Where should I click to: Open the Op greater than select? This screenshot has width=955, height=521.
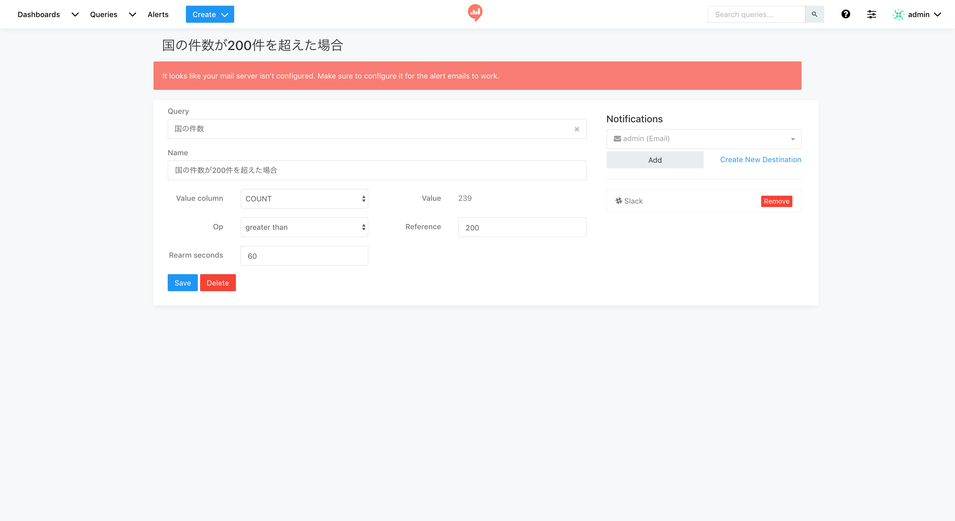(304, 227)
